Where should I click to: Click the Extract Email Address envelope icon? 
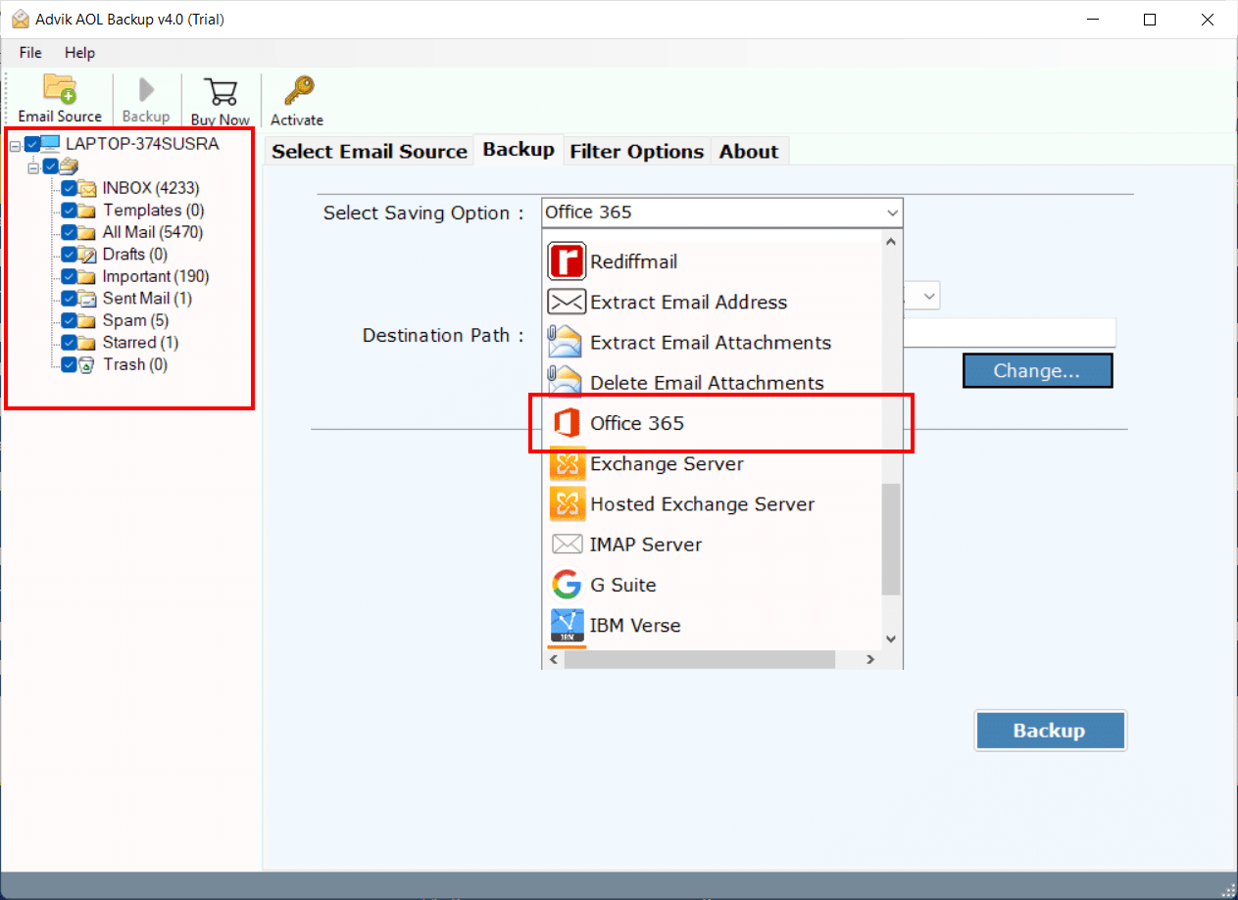567,302
